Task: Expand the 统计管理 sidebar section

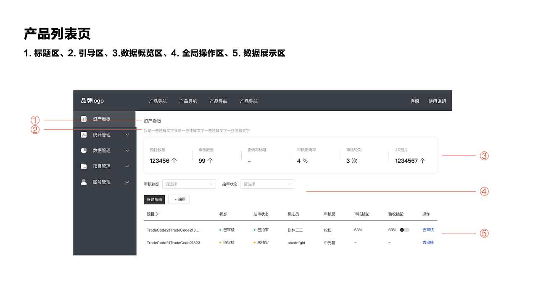Action: click(x=127, y=135)
